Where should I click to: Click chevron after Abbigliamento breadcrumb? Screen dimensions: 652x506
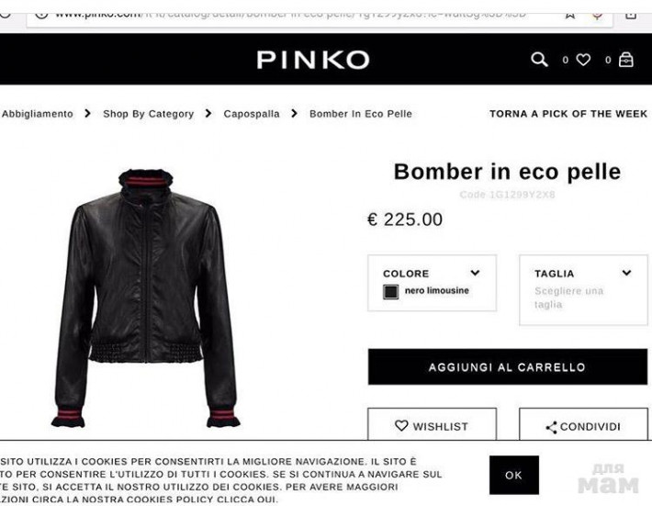click(x=87, y=113)
